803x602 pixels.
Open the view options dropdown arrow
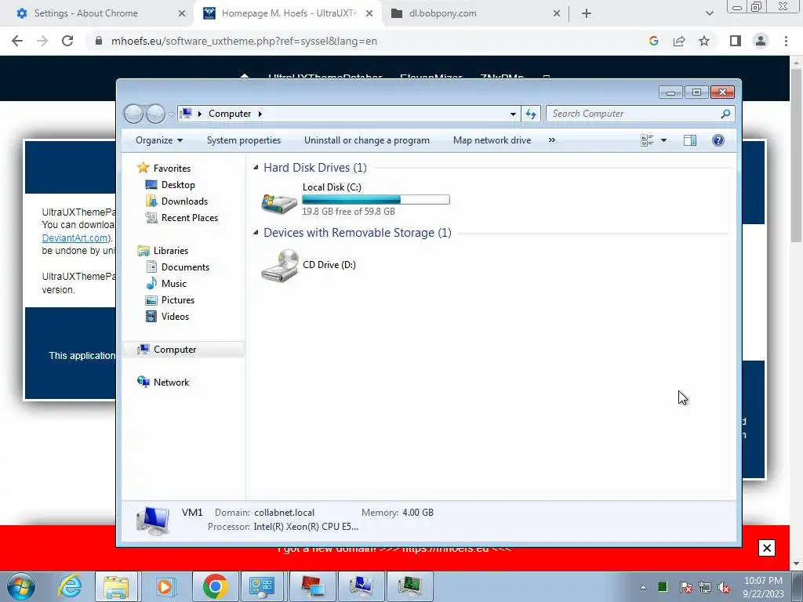[x=663, y=140]
